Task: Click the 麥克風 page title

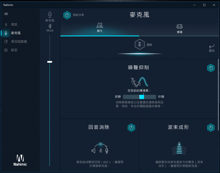Action: click(x=139, y=15)
